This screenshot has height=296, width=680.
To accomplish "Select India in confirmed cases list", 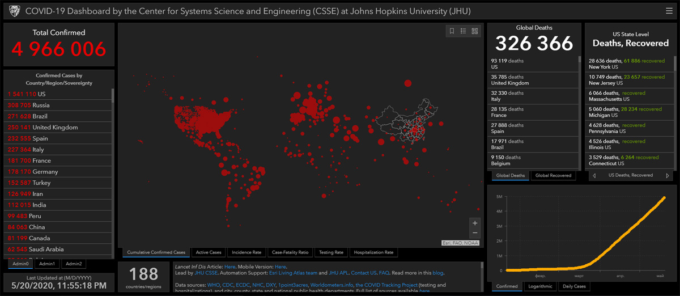I will pos(58,205).
